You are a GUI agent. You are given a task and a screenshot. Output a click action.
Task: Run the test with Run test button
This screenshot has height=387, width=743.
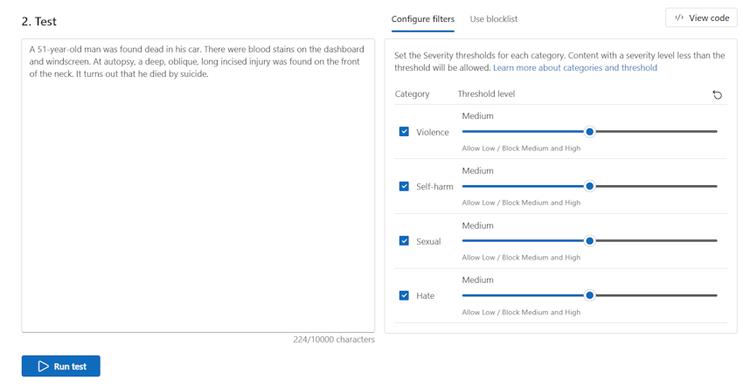click(61, 366)
